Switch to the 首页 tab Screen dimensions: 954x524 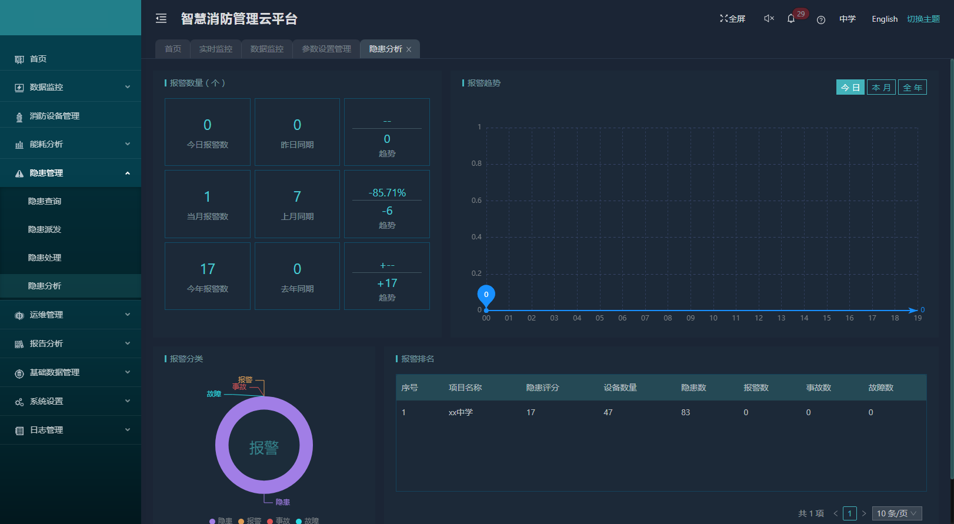pos(173,49)
